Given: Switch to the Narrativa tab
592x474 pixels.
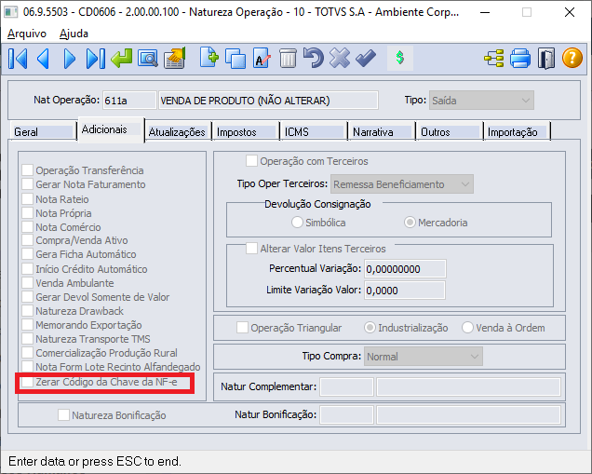Looking at the screenshot, I should tap(382, 132).
